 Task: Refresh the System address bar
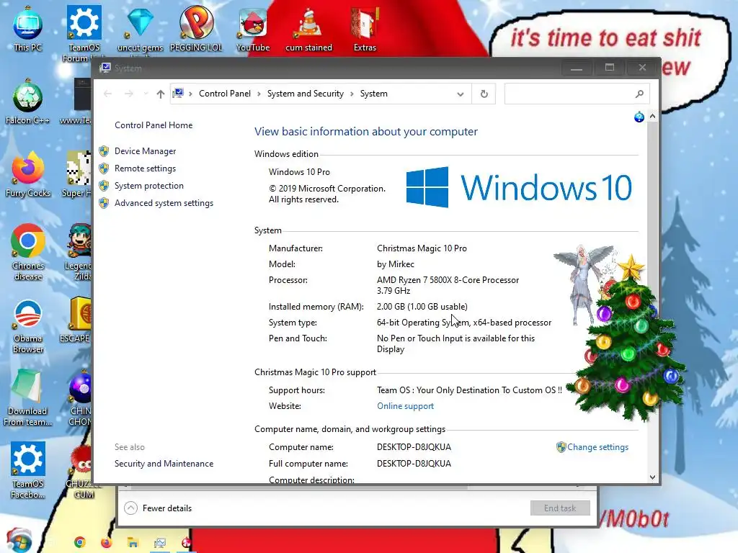click(484, 94)
